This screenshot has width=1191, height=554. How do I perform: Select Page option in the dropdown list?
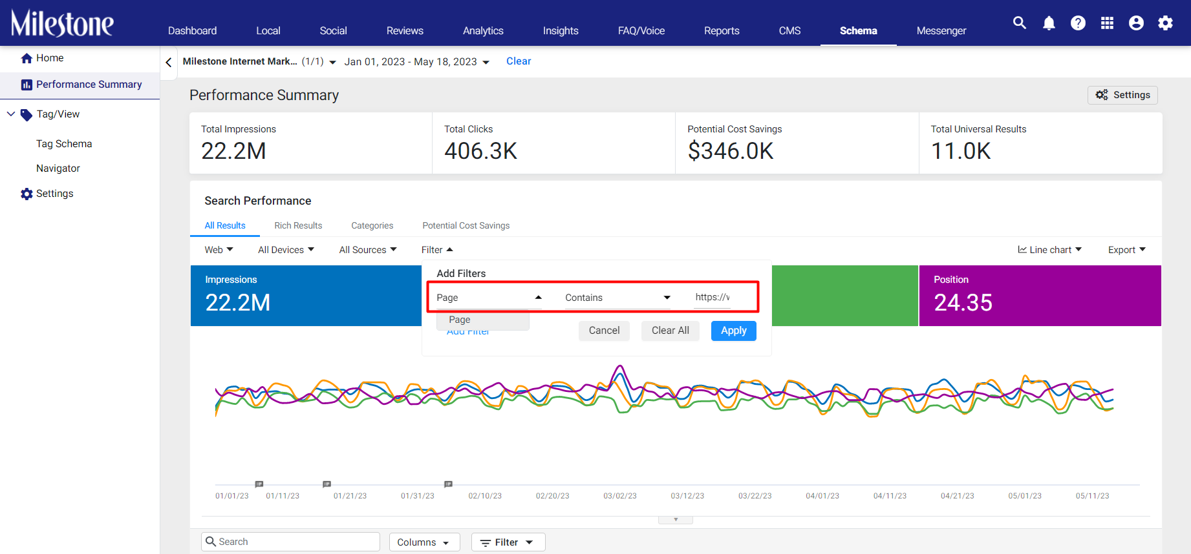coord(483,320)
